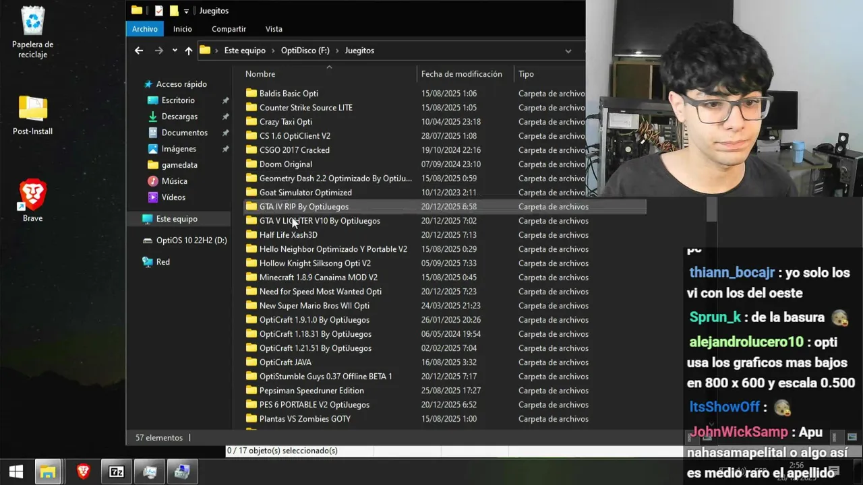Expand the chevron after Este equipo breadcrumb

(273, 51)
